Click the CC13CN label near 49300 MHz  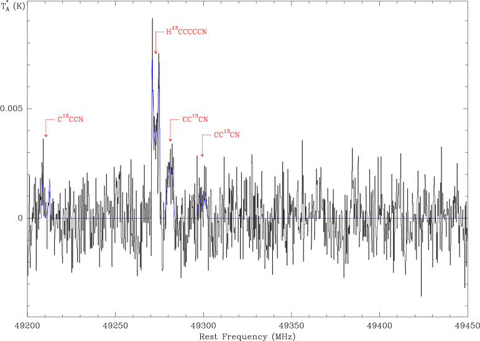tap(226, 134)
